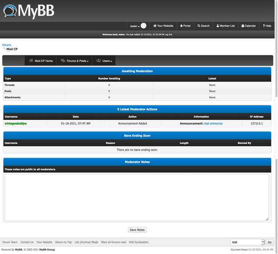278x254 pixels.
Task: Open vintagedaddyo user profile
Action: [x=16, y=123]
